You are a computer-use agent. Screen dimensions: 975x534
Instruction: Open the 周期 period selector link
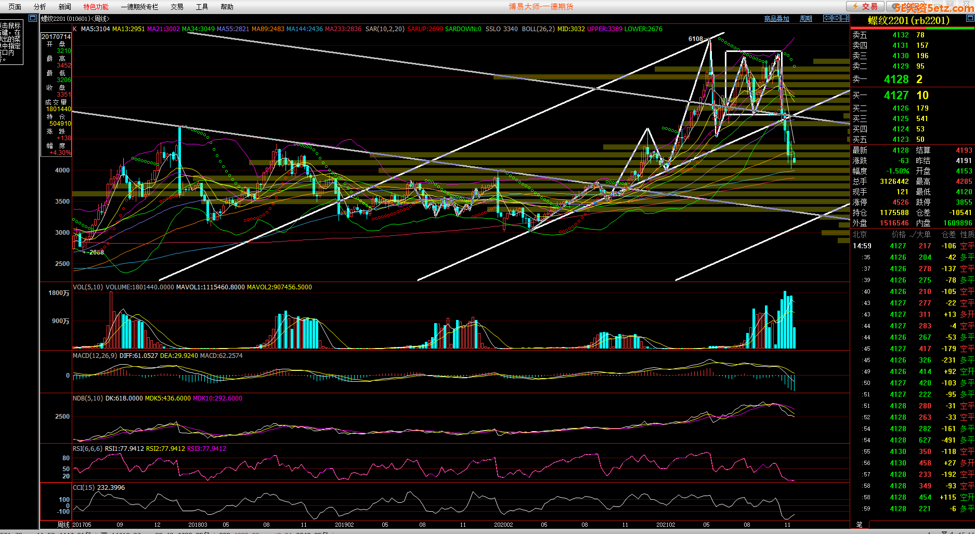805,19
